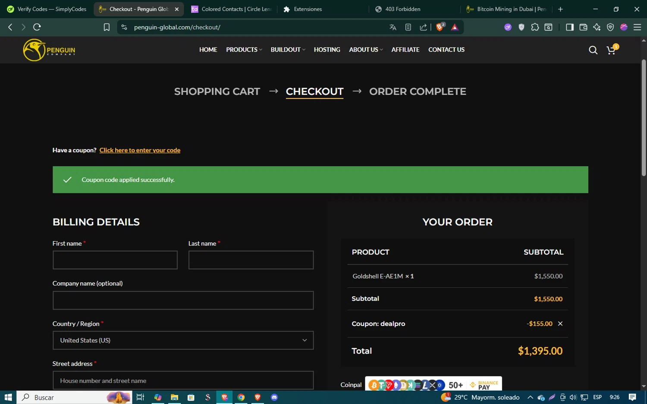
Task: Open the translate page icon
Action: (x=393, y=27)
